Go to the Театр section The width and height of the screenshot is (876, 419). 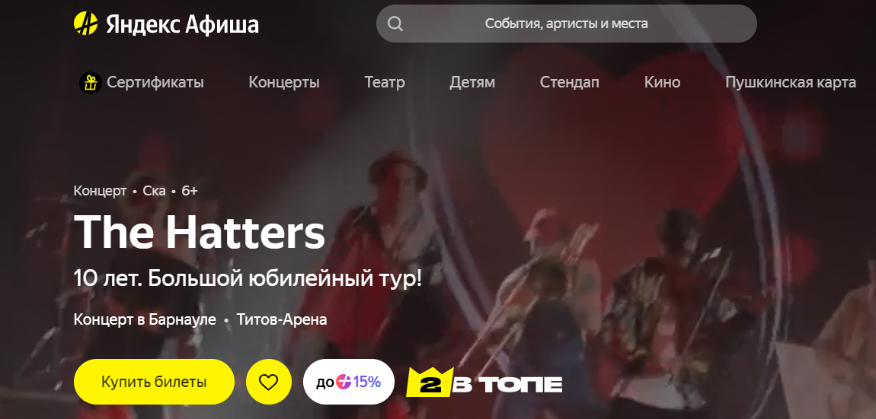(385, 83)
